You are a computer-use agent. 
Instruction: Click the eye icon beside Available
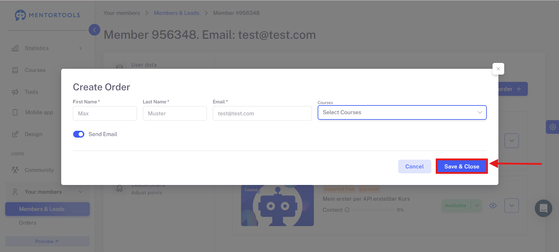coord(493,206)
